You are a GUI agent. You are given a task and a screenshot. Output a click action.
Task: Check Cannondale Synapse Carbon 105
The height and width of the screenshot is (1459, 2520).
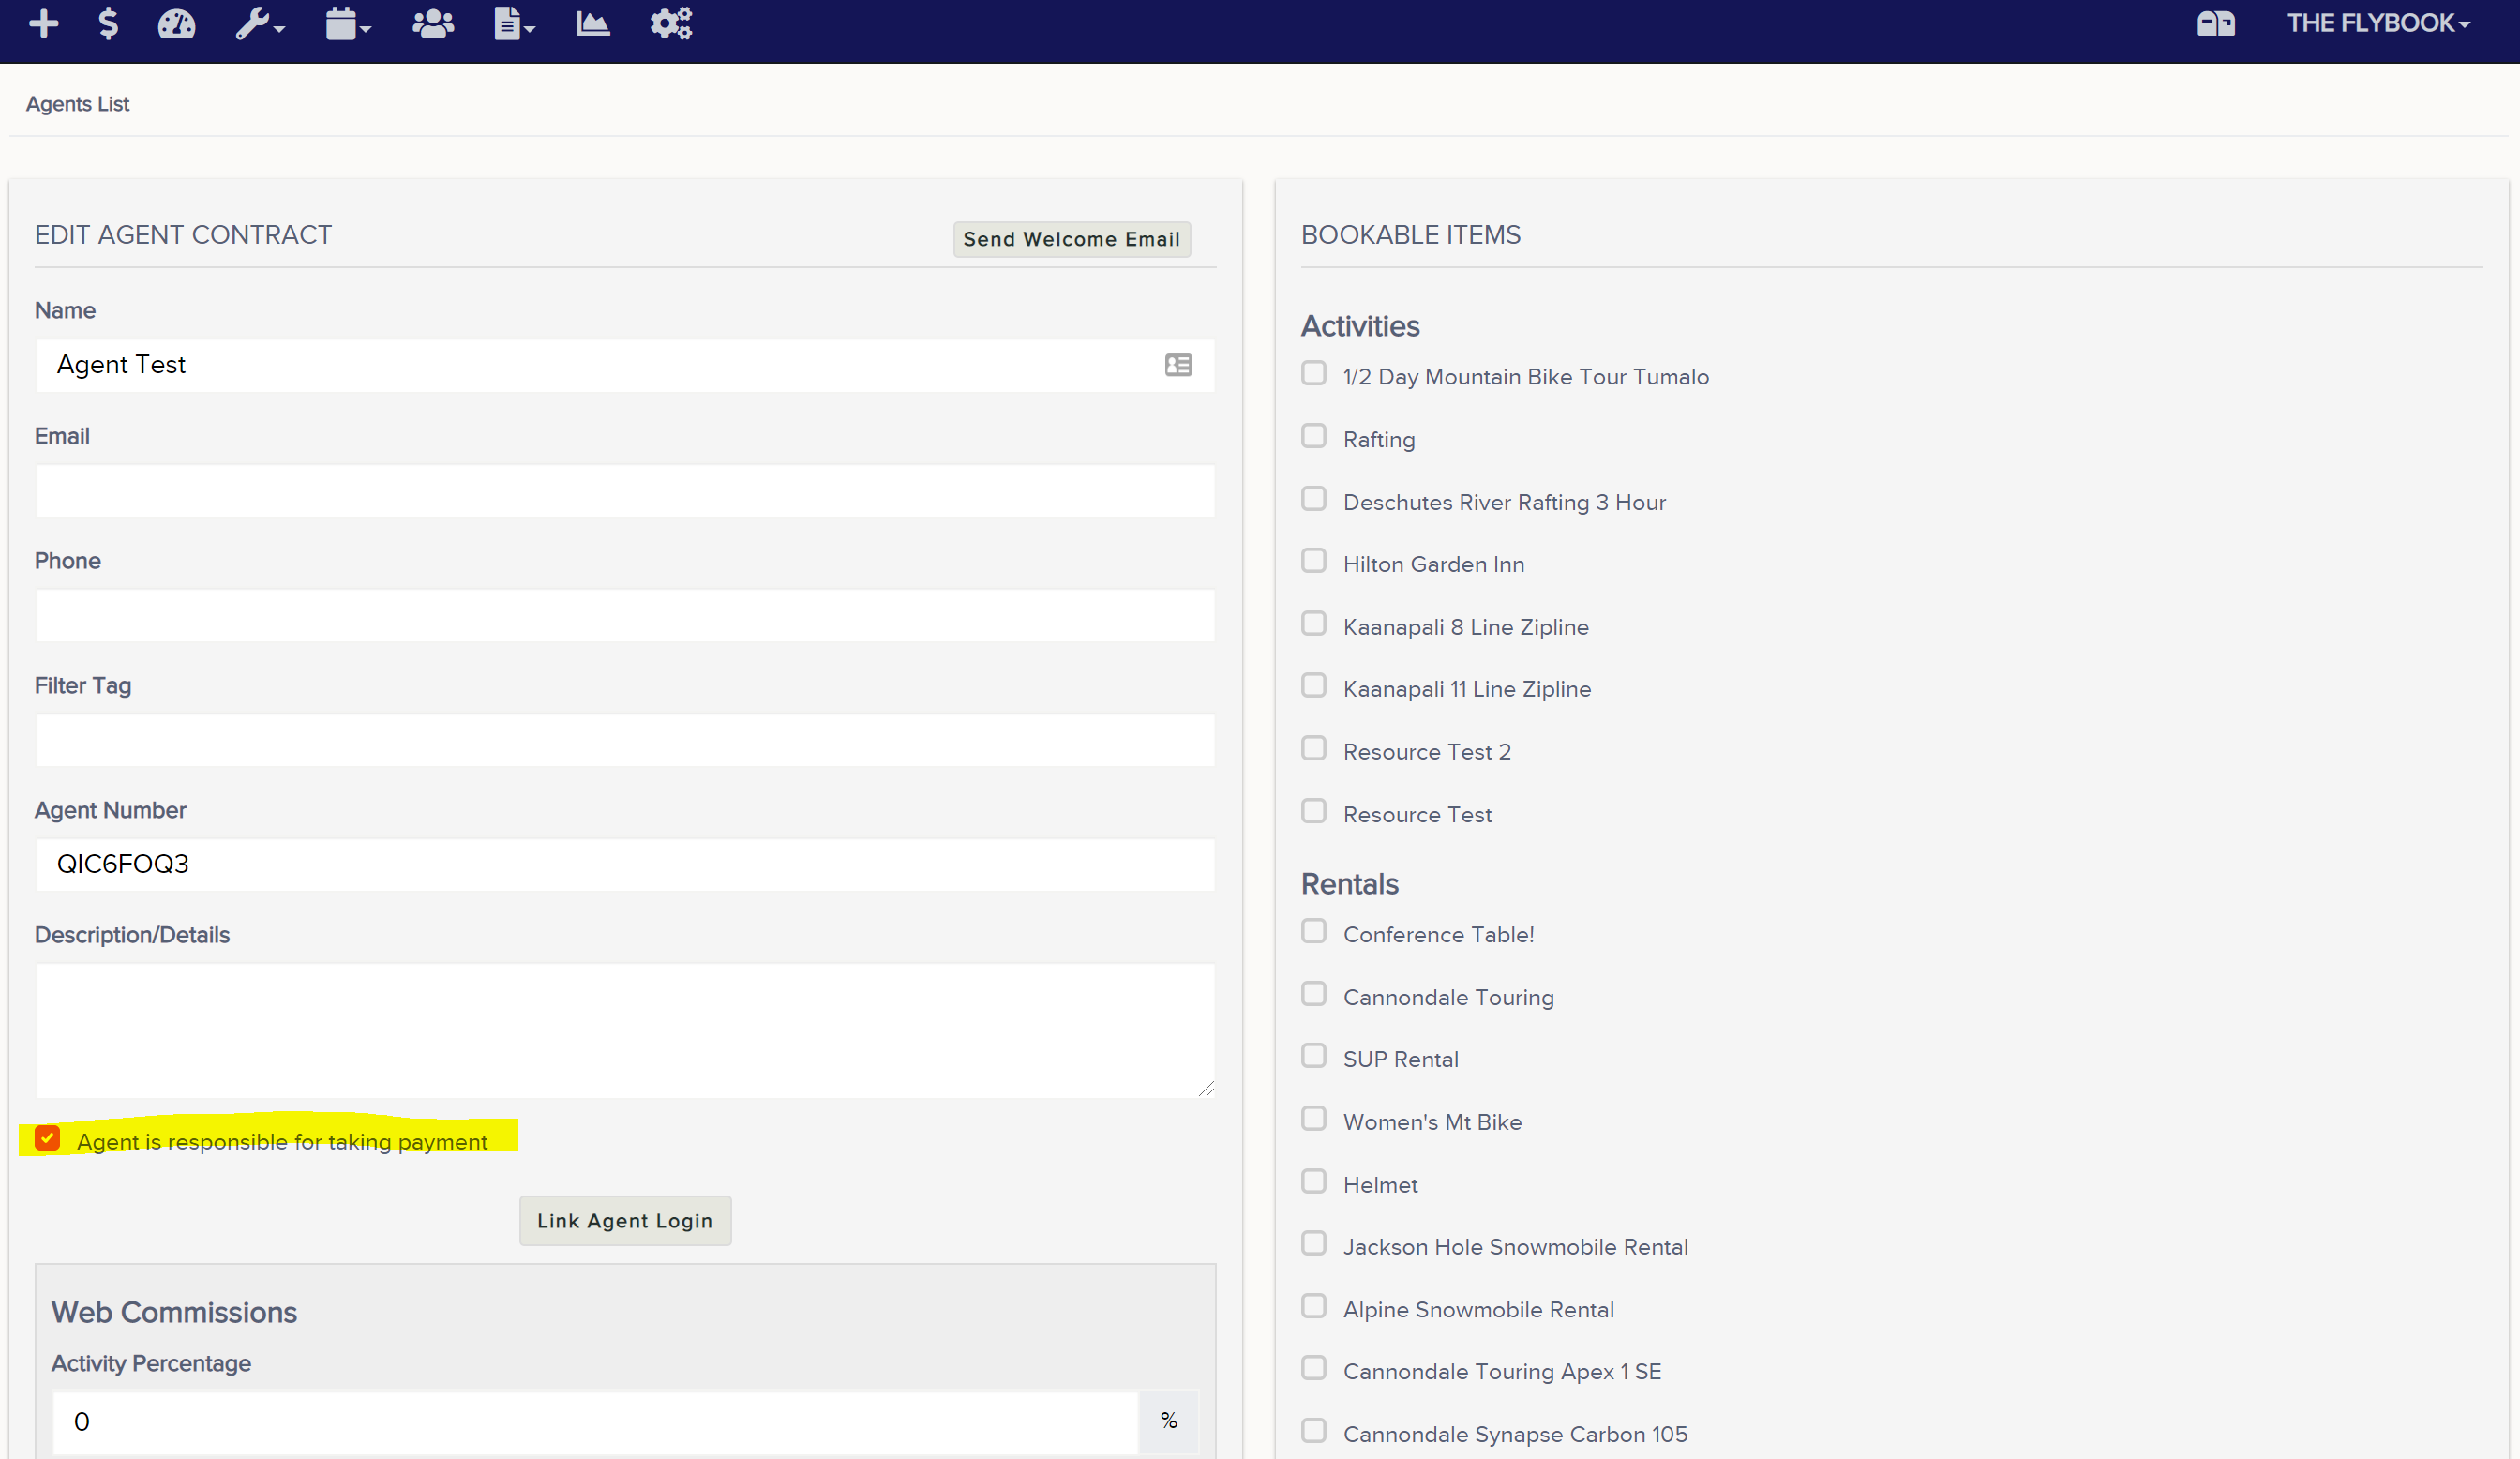1314,1431
